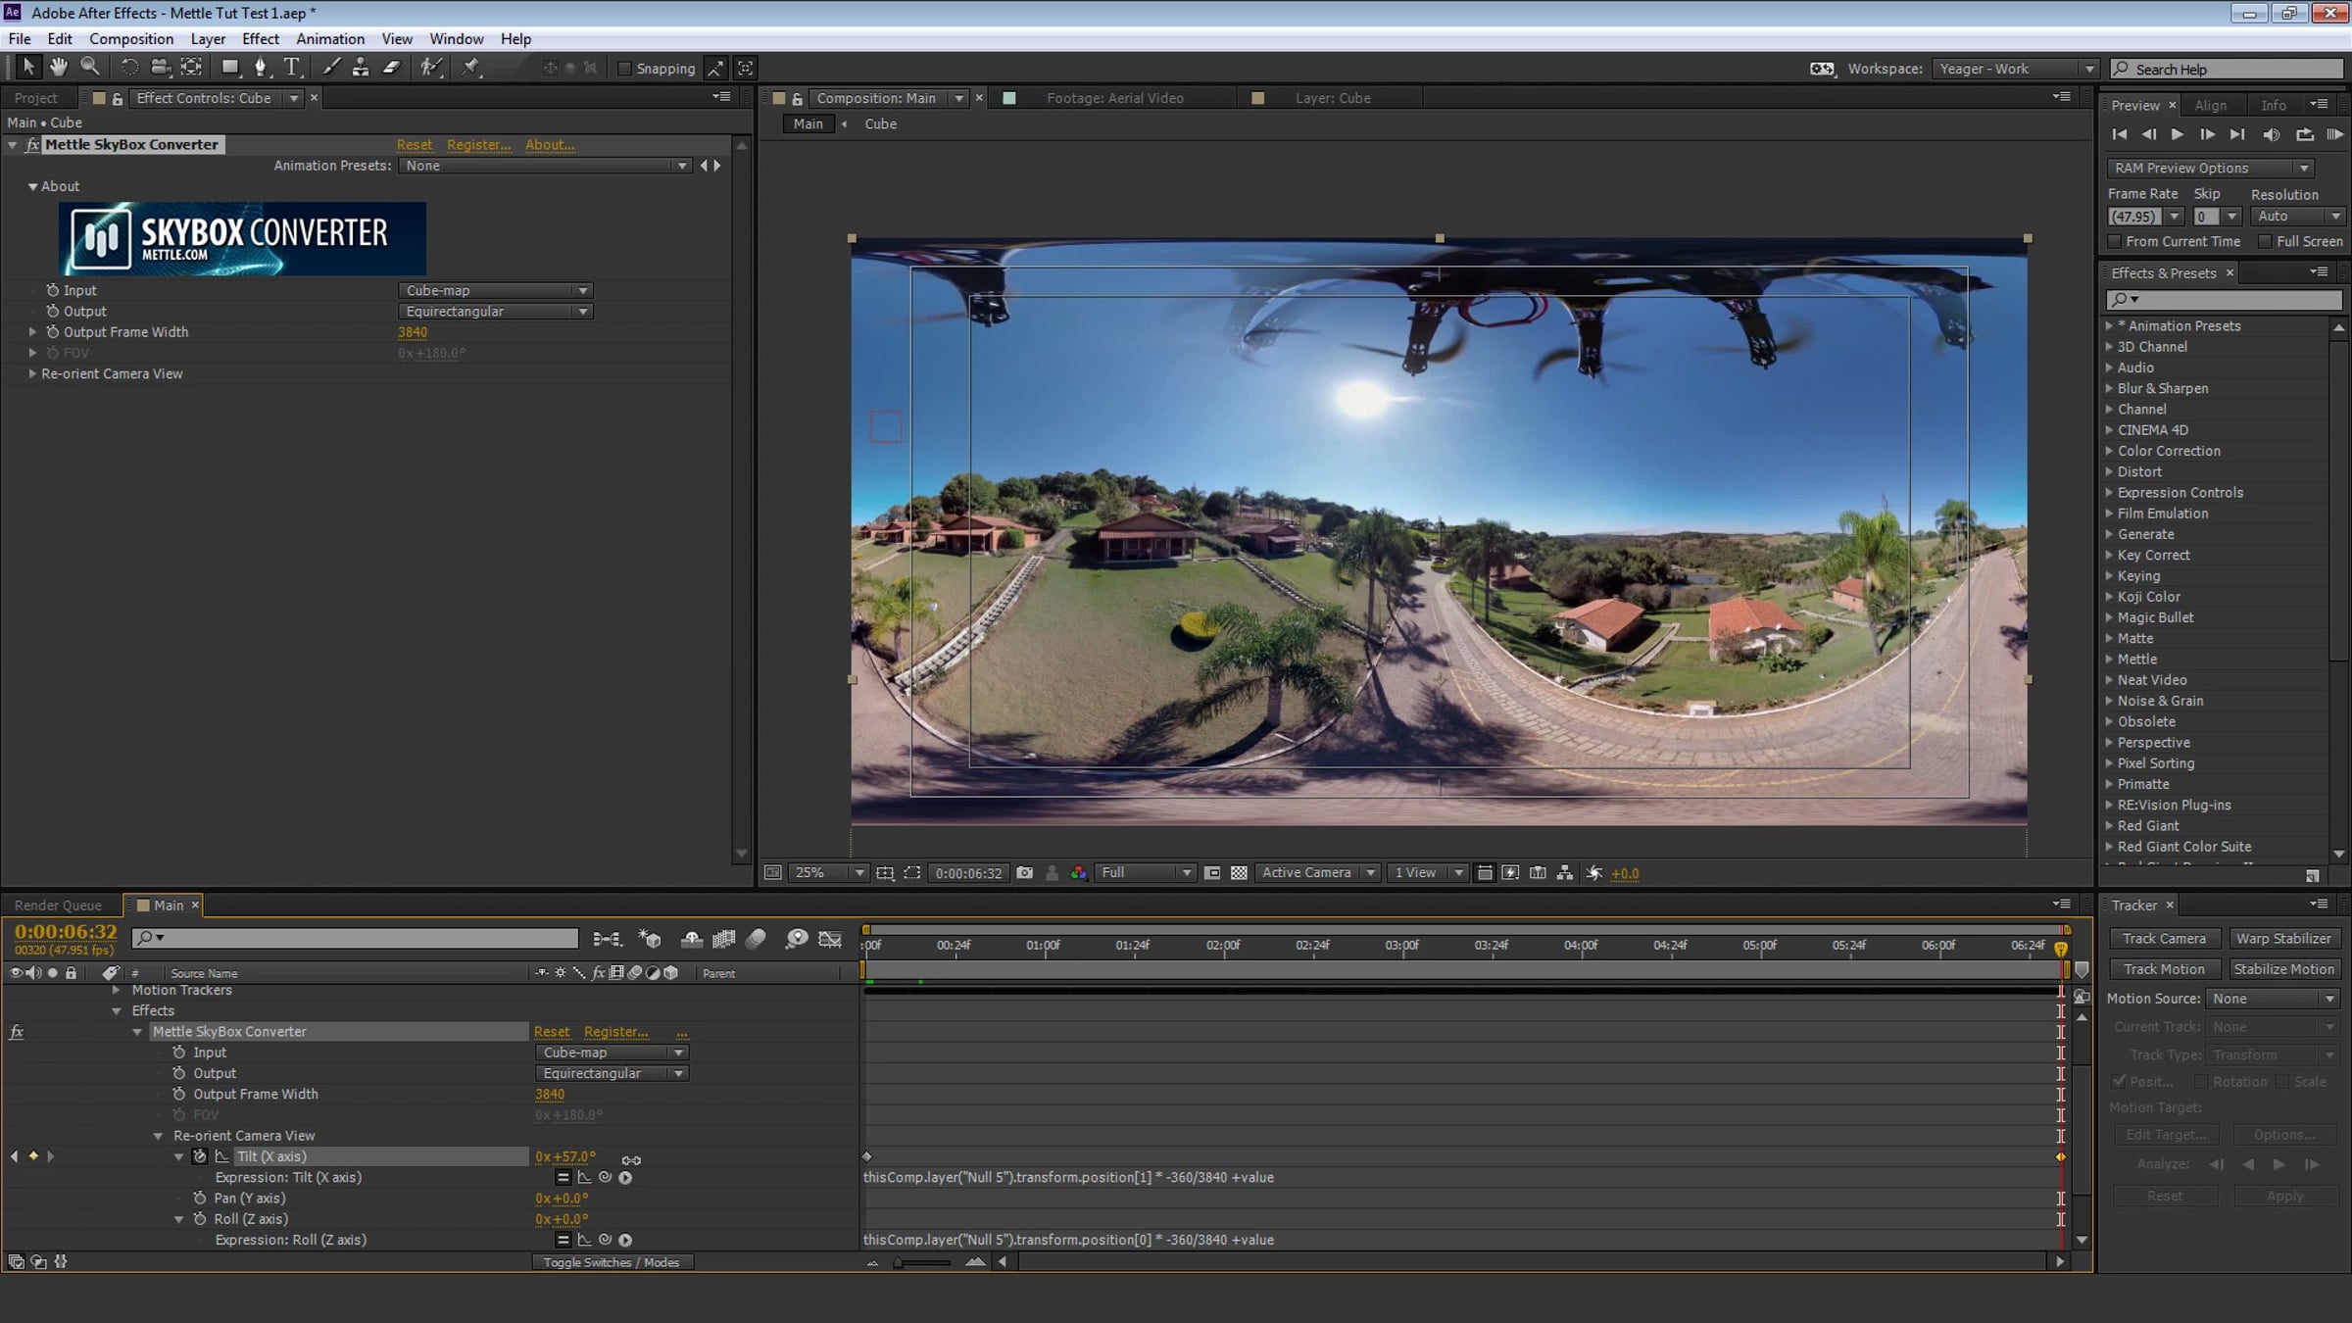The image size is (2352, 1323).
Task: Select the Pen tool
Action: click(x=260, y=67)
